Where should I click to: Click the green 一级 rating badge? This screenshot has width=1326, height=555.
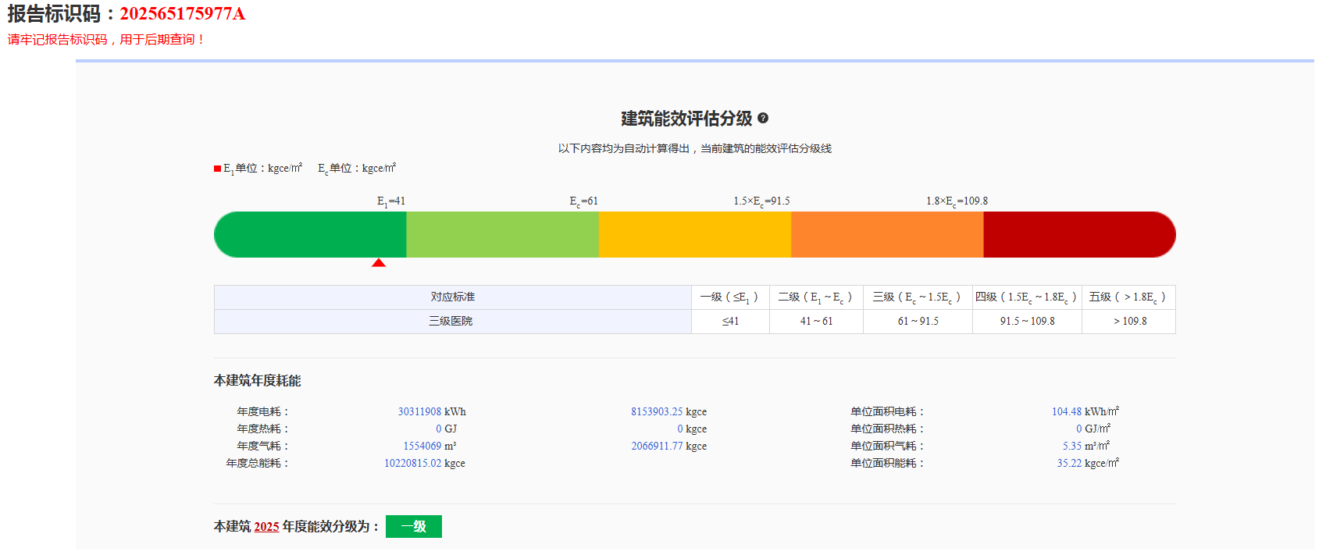coord(414,526)
